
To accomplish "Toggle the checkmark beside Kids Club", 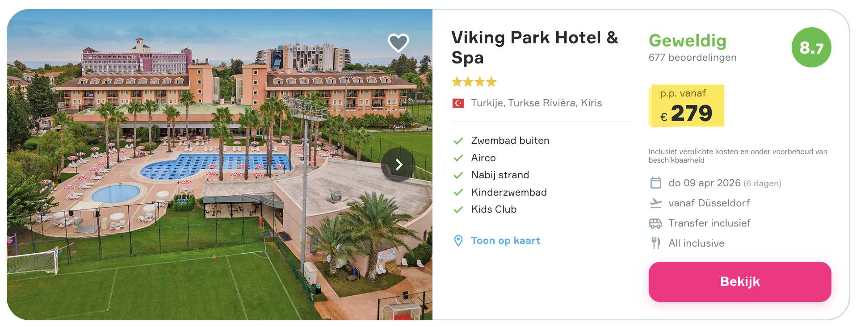I will (458, 209).
